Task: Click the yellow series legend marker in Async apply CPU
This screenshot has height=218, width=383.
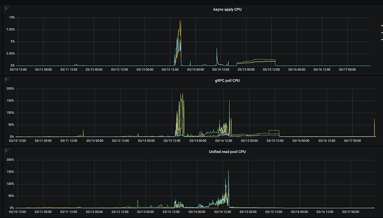Action: [382, 26]
